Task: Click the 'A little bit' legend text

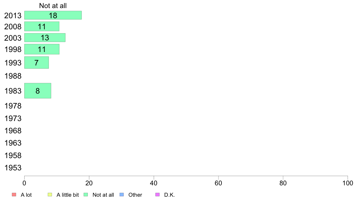Action: pyautogui.click(x=68, y=195)
